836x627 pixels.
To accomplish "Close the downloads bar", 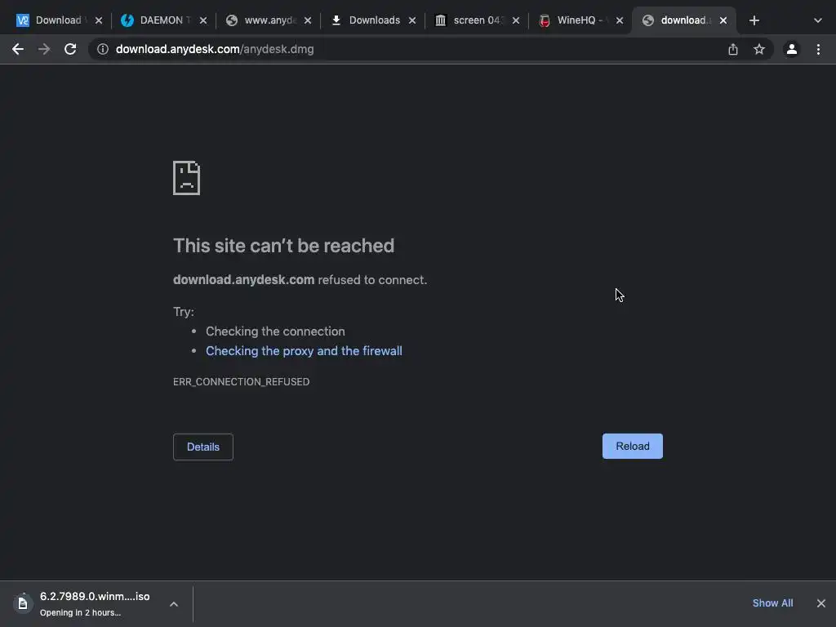I will (x=821, y=603).
